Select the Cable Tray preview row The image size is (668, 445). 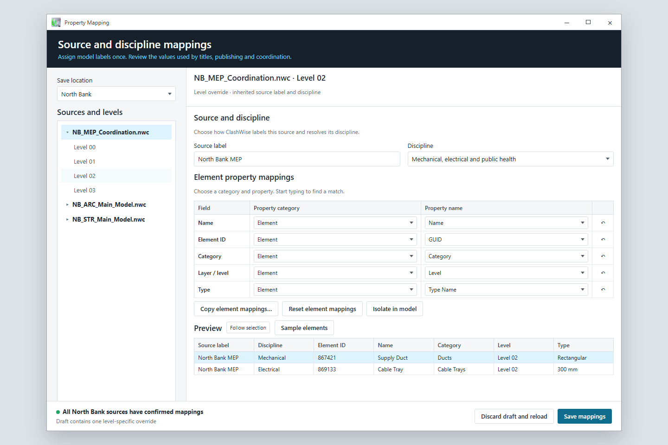(404, 369)
